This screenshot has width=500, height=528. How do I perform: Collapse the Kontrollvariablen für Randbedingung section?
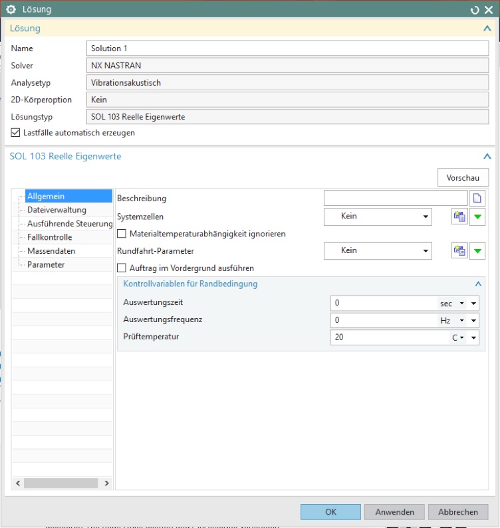tap(478, 284)
